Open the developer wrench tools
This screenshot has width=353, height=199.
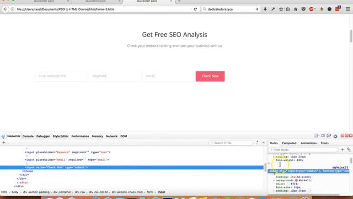(273, 9)
